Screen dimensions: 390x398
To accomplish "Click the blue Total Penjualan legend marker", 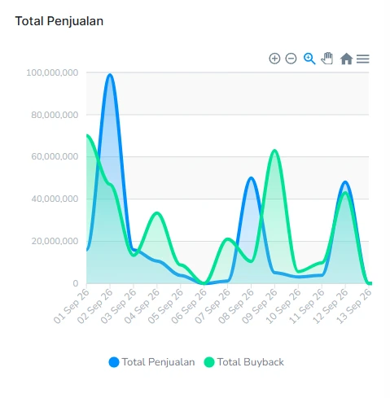I will click(114, 362).
